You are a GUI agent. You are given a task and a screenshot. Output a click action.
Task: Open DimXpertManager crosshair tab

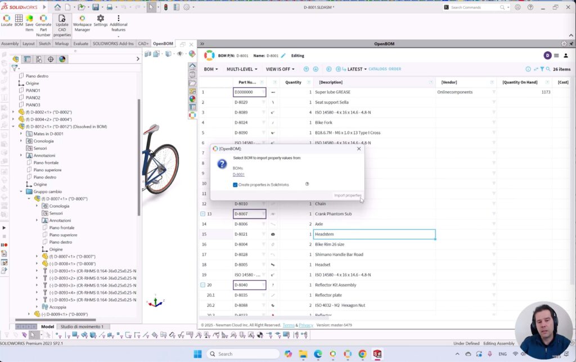[x=51, y=59]
